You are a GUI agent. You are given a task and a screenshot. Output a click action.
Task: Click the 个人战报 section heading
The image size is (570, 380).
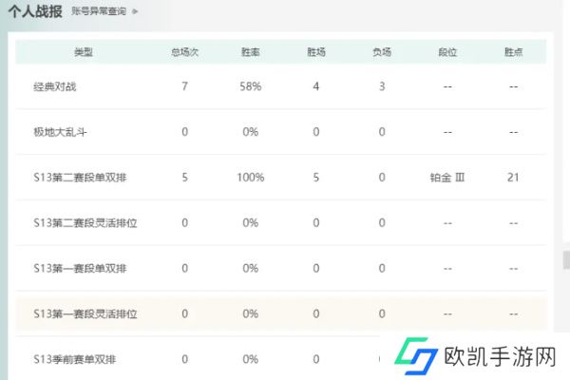(35, 11)
